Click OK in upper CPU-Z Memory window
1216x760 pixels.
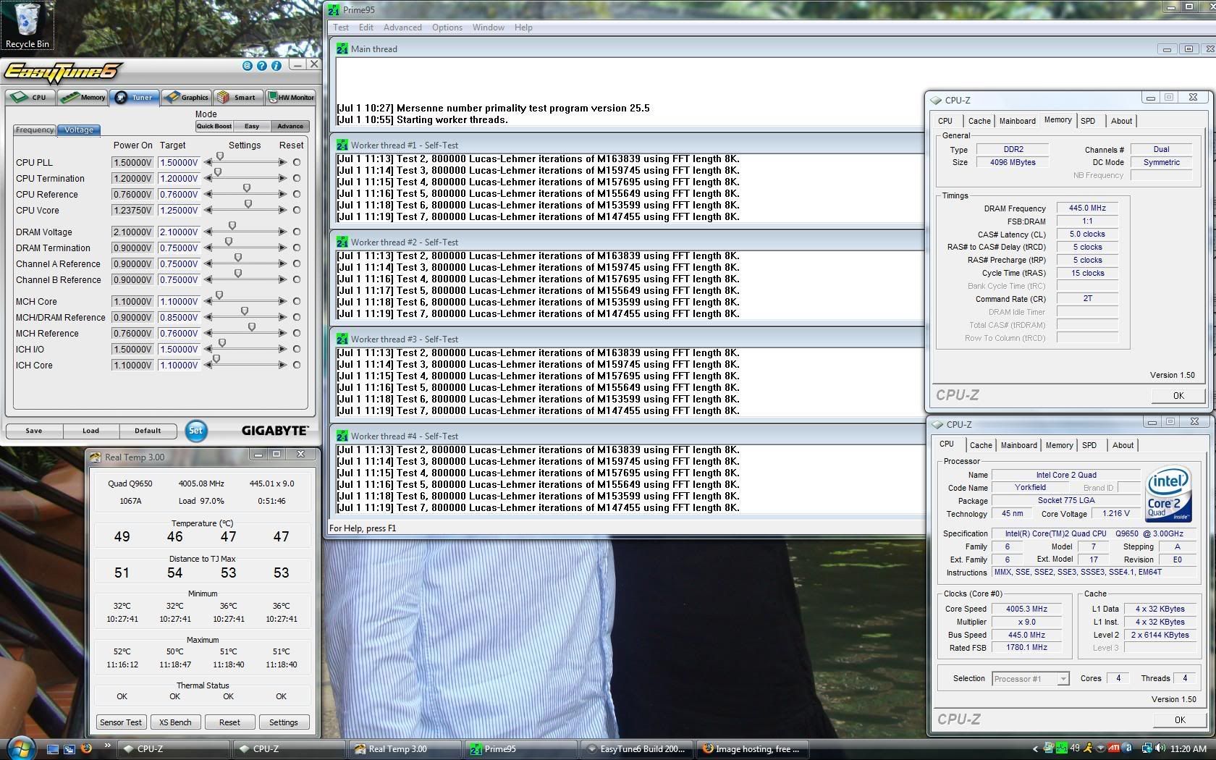pos(1178,395)
